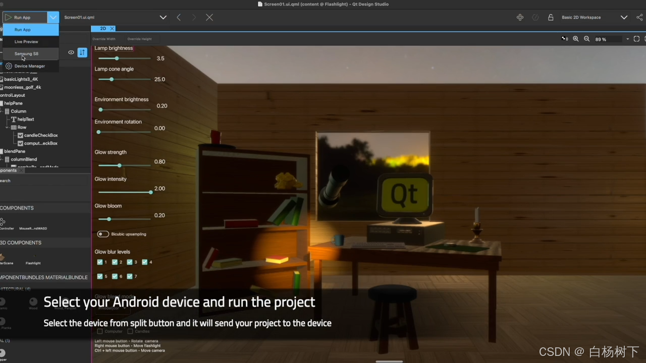
Task: Open the Basic 2D Workspace dropdown
Action: pos(624,17)
